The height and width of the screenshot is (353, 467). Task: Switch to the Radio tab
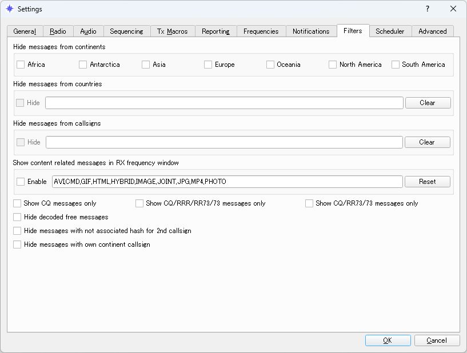pyautogui.click(x=58, y=31)
